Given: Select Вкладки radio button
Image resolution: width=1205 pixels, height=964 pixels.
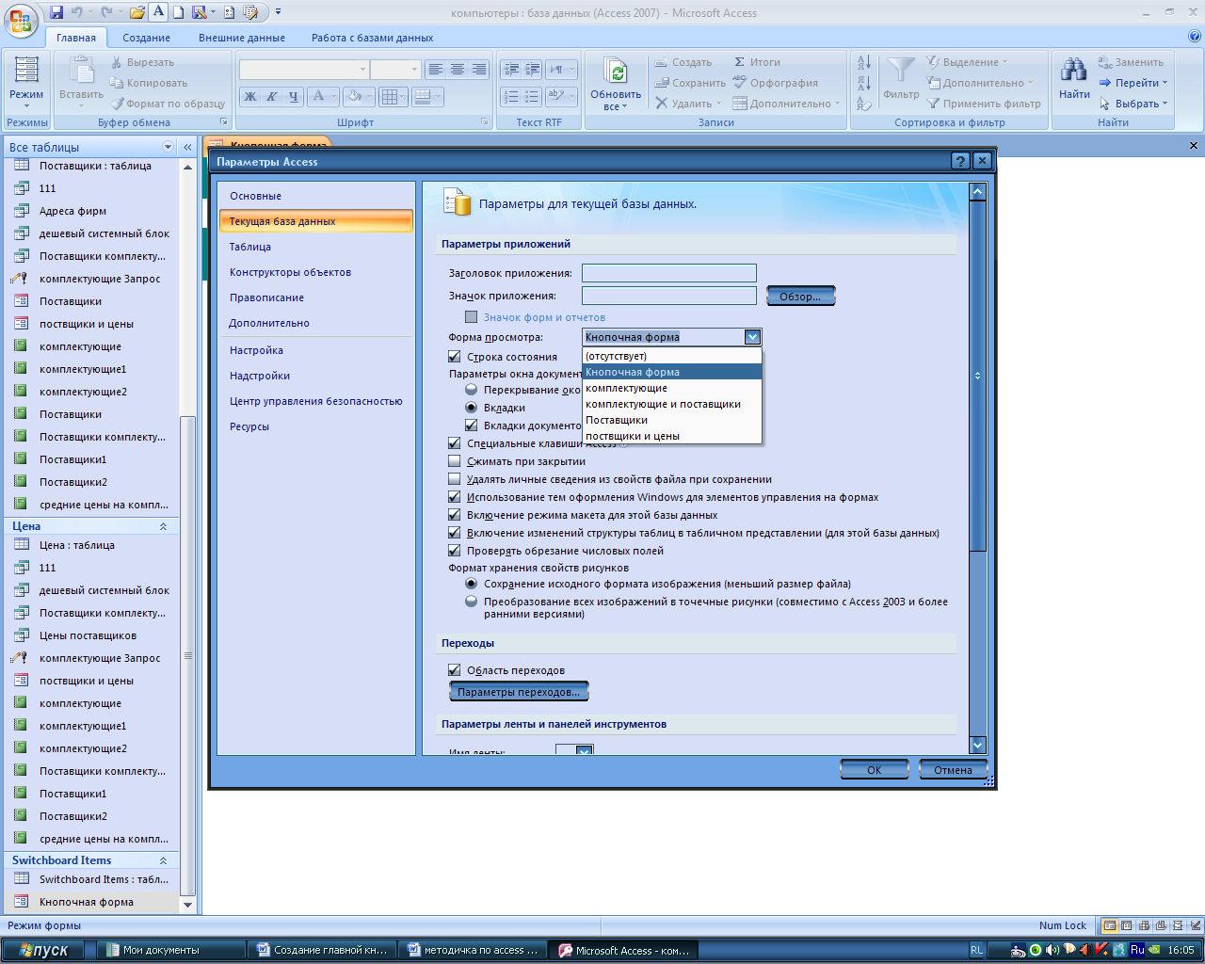Looking at the screenshot, I should pos(472,408).
